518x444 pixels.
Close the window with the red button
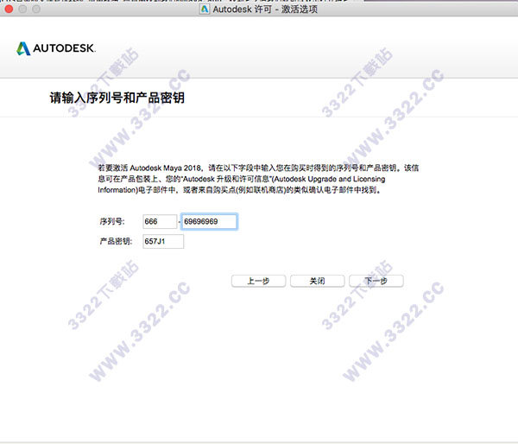tap(9, 9)
